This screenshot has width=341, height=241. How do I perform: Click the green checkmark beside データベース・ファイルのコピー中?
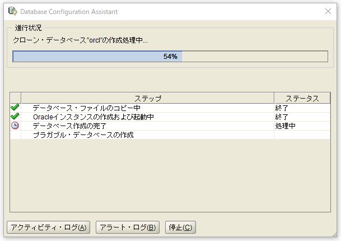[x=15, y=107]
